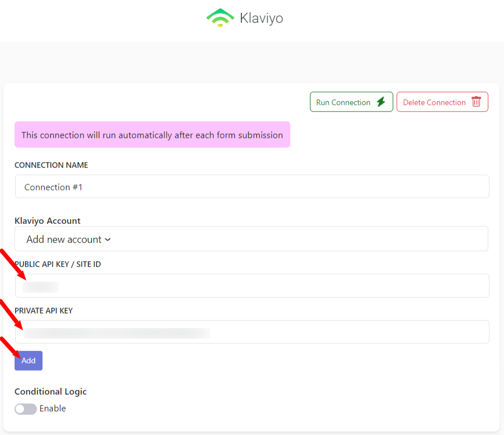This screenshot has height=435, width=504.
Task: Click the pink automatic-run notice banner
Action: pos(152,134)
